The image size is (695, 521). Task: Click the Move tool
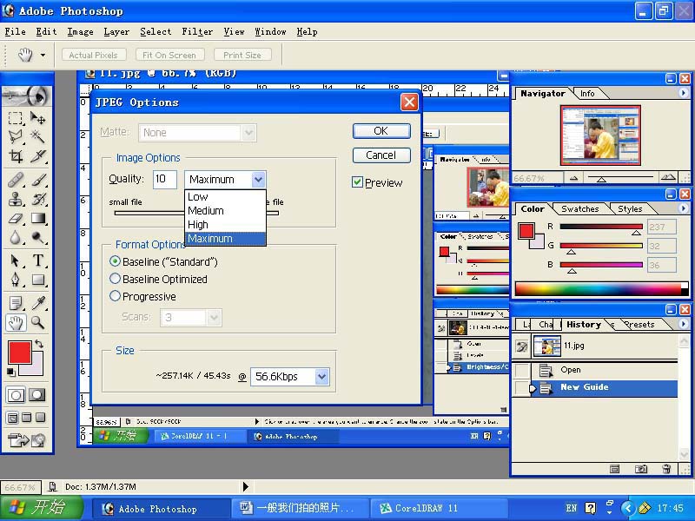point(38,117)
